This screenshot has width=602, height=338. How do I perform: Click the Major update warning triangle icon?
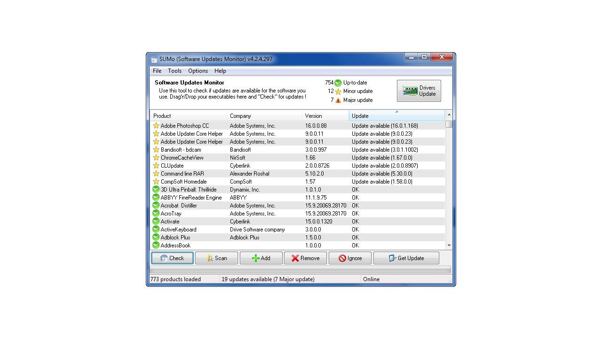[338, 100]
